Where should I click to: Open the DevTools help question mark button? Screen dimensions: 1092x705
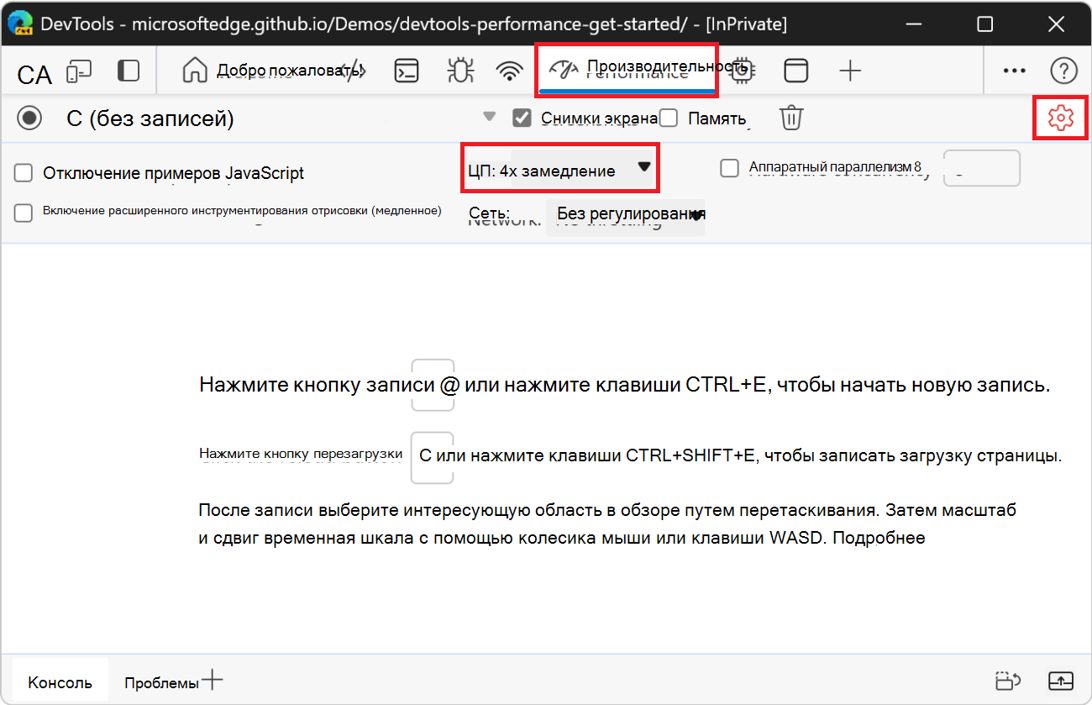[x=1063, y=71]
